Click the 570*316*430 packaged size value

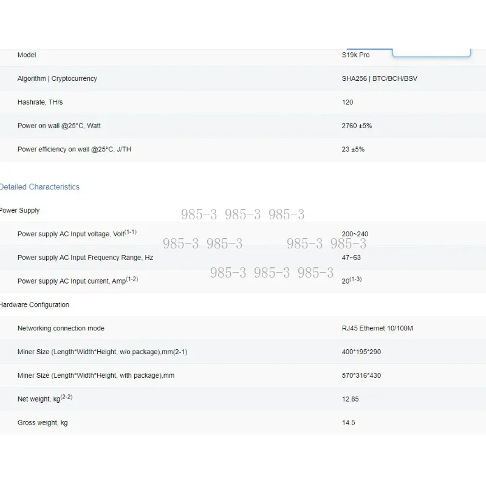(x=361, y=376)
